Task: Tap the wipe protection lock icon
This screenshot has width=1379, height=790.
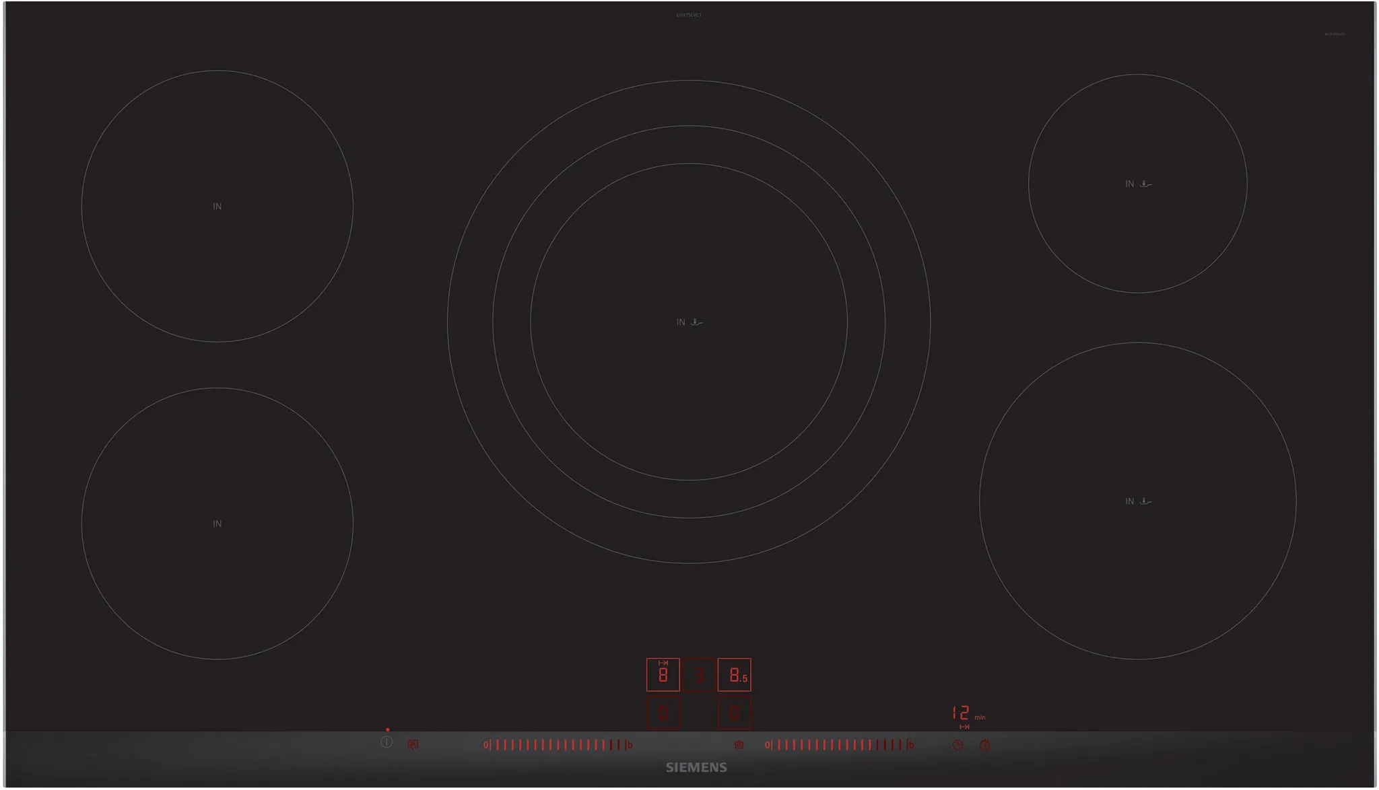Action: (x=413, y=744)
